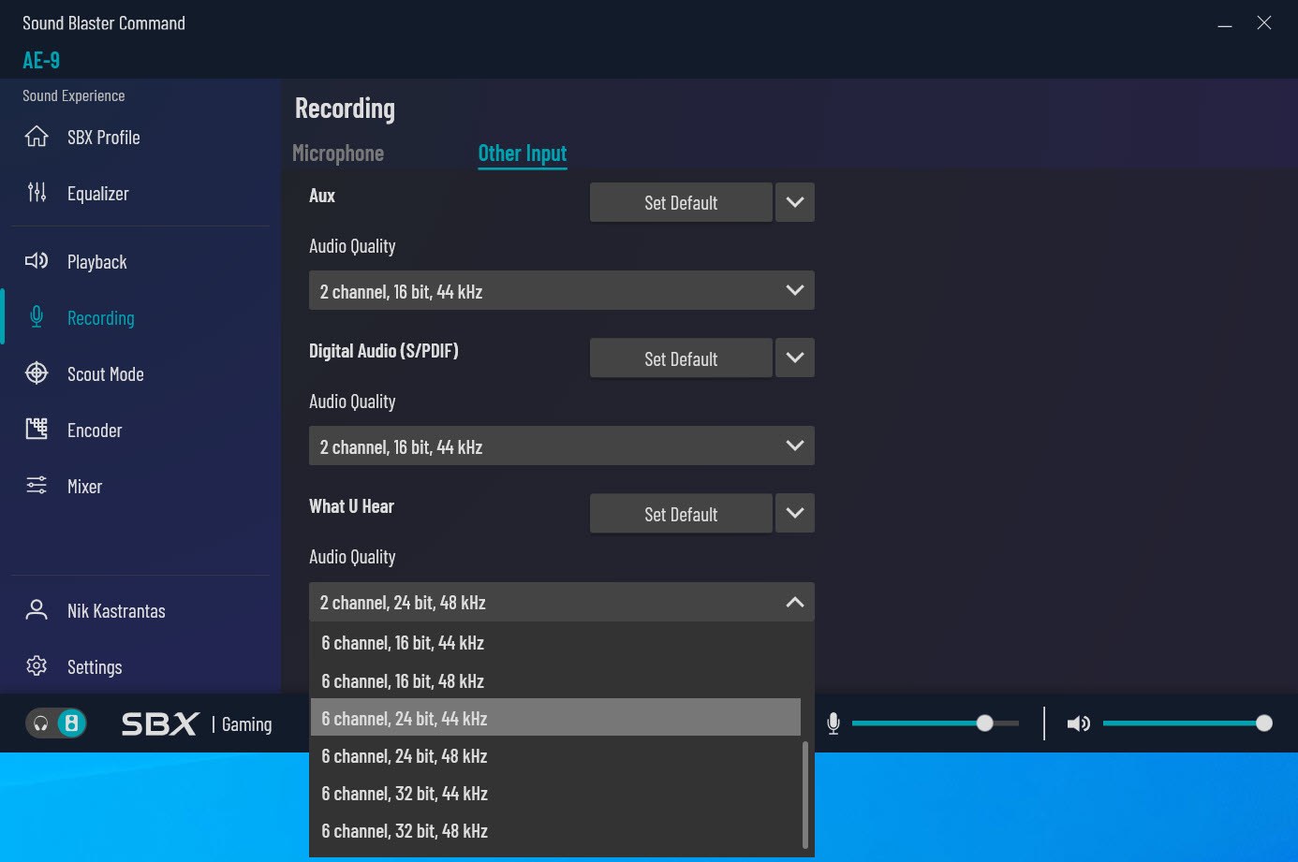Click the Scout Mode crosshair icon

coord(37,373)
